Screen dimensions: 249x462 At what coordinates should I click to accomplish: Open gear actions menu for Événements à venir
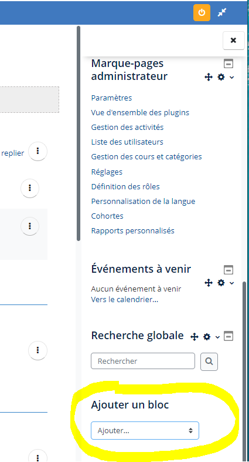click(x=225, y=283)
